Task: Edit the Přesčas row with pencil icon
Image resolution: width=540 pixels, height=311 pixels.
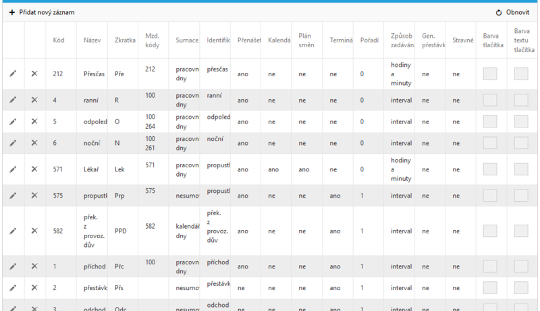Action: point(13,74)
